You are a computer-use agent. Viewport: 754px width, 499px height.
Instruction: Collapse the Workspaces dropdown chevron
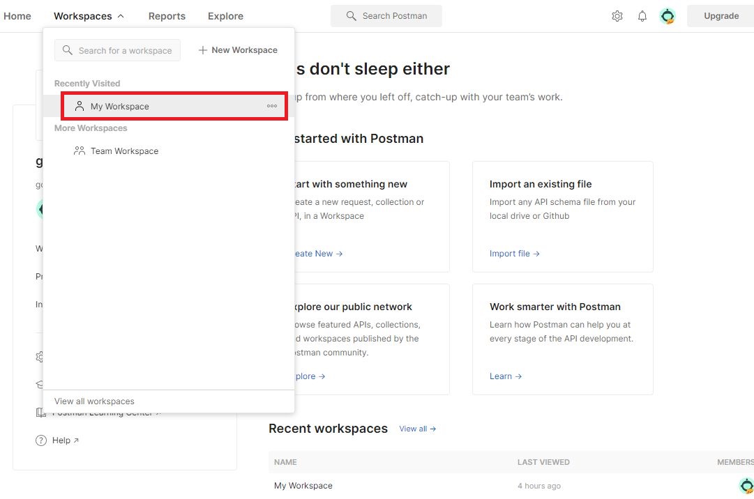121,16
